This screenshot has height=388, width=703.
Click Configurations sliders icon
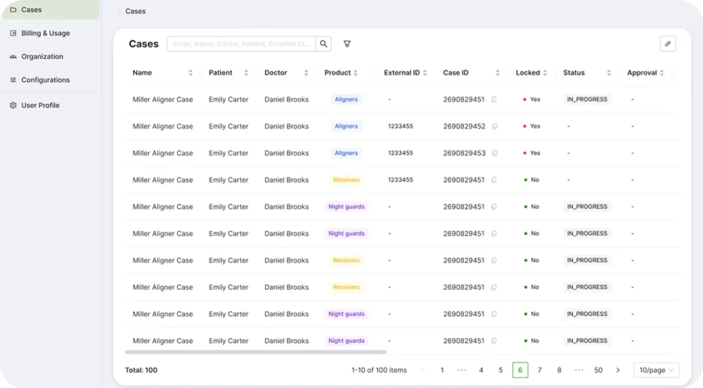pos(13,80)
